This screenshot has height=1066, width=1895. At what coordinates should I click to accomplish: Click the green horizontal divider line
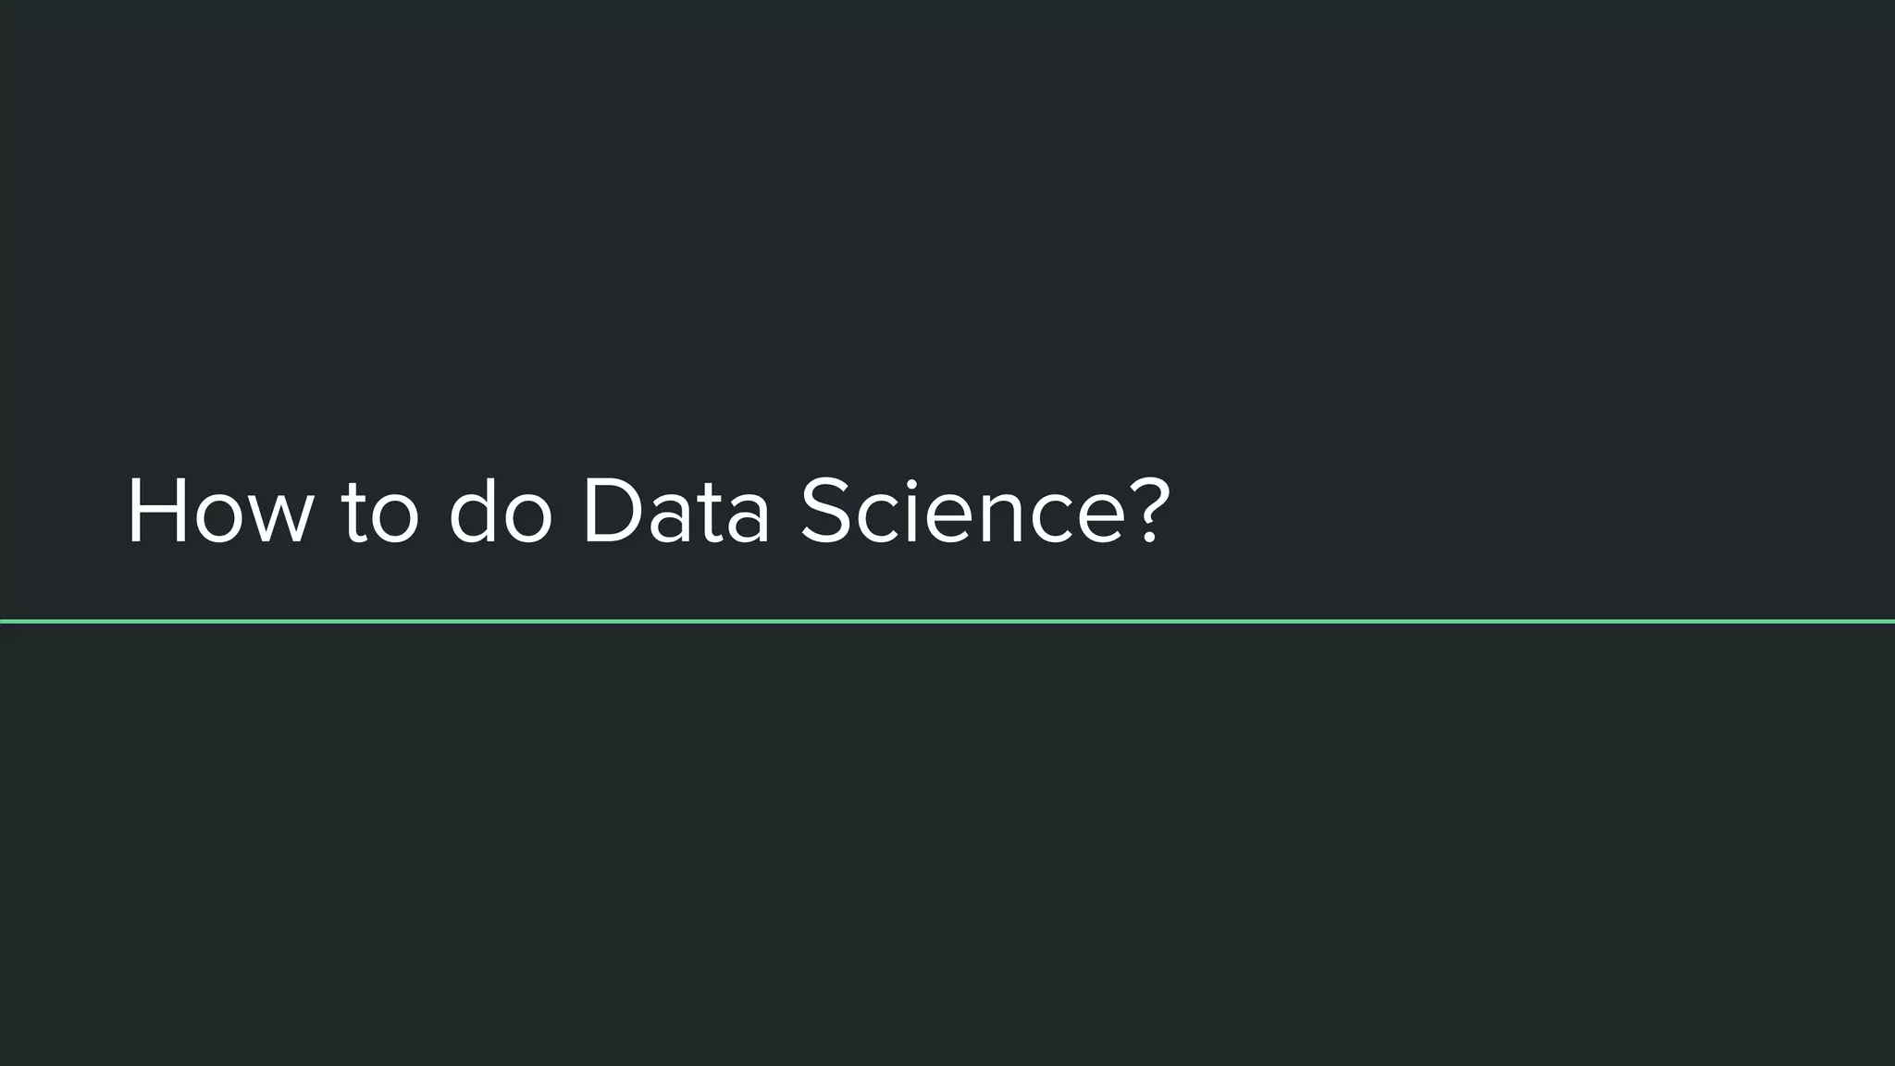click(x=947, y=621)
